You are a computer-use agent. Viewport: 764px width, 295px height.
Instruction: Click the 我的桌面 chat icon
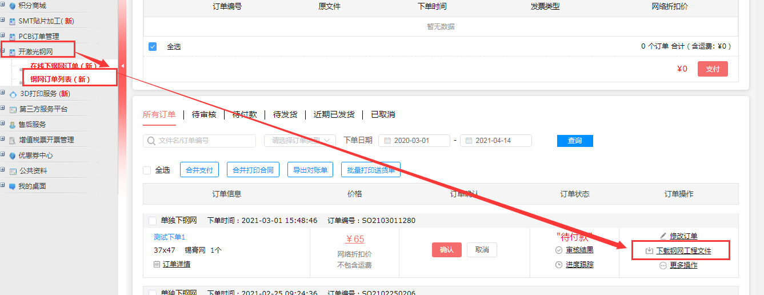tap(13, 186)
